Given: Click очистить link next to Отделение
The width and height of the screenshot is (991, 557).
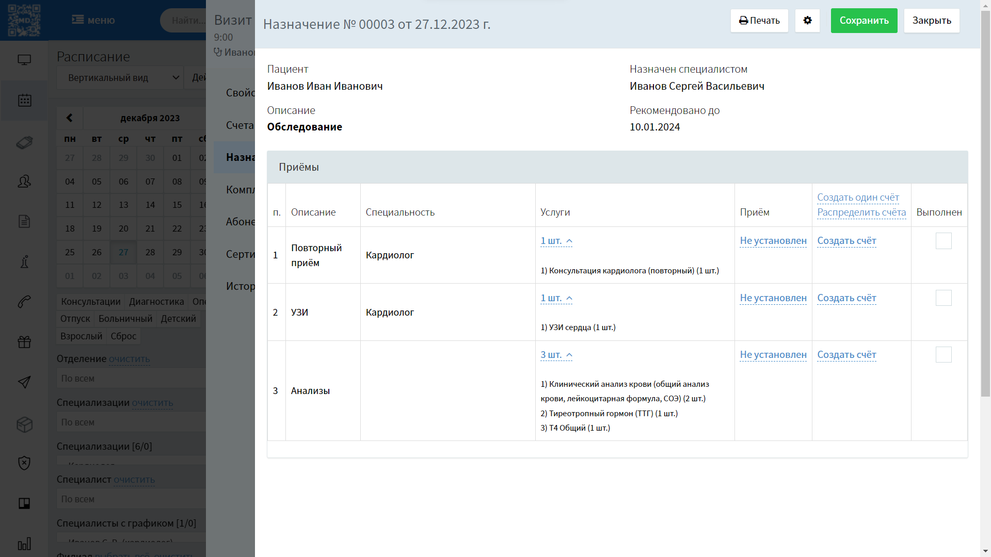Looking at the screenshot, I should pos(130,359).
